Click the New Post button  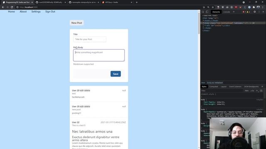coord(76,23)
